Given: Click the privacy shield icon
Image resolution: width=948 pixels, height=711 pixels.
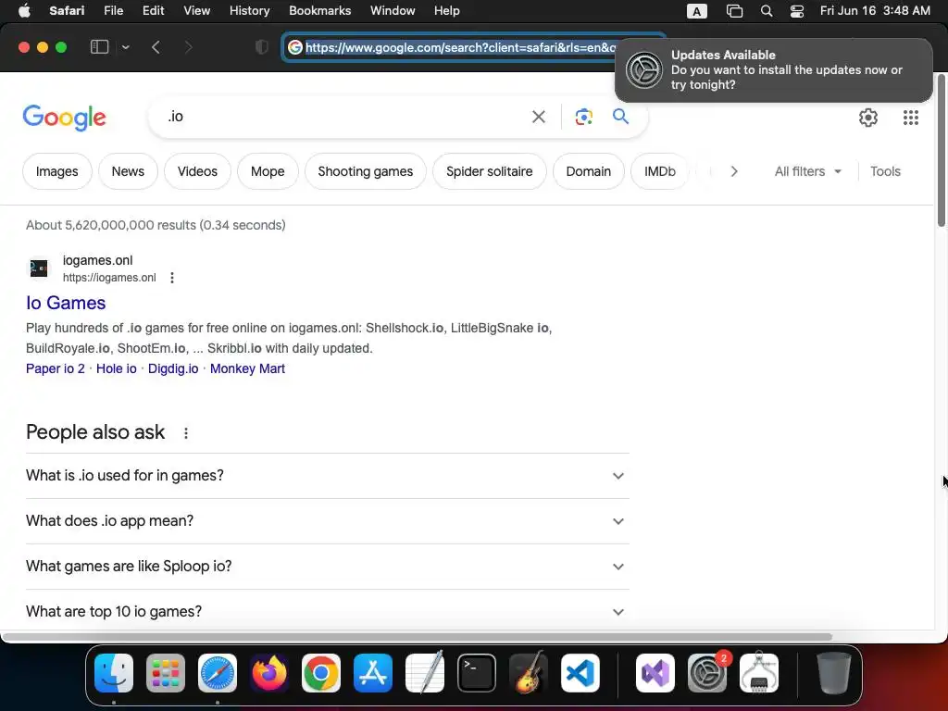Looking at the screenshot, I should coord(262,47).
